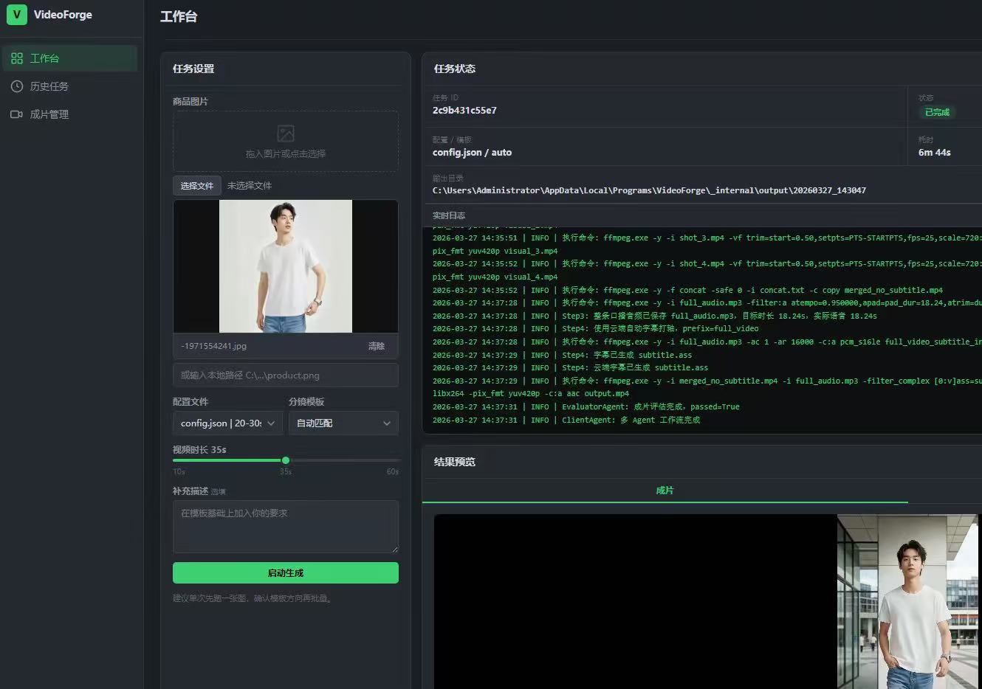Open the 配置文件 config.json dropdown
Screen dimensions: 982x689
(227, 423)
